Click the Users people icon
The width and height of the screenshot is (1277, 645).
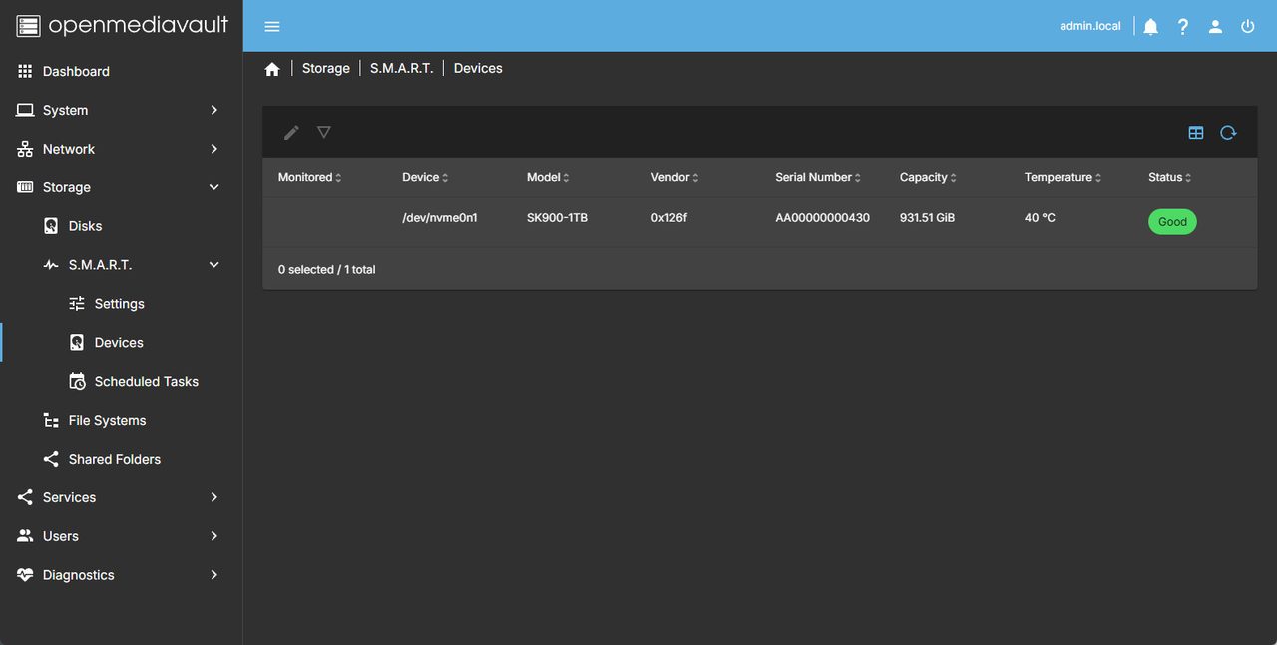(25, 536)
